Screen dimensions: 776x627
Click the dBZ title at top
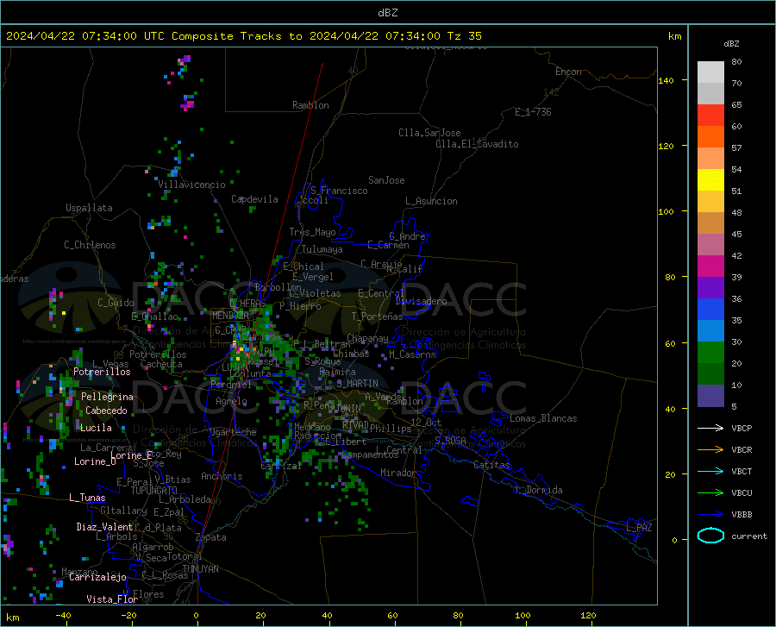click(387, 13)
